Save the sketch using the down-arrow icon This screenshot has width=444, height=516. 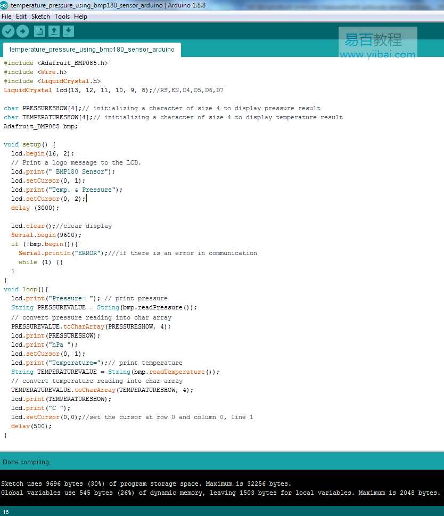click(68, 31)
